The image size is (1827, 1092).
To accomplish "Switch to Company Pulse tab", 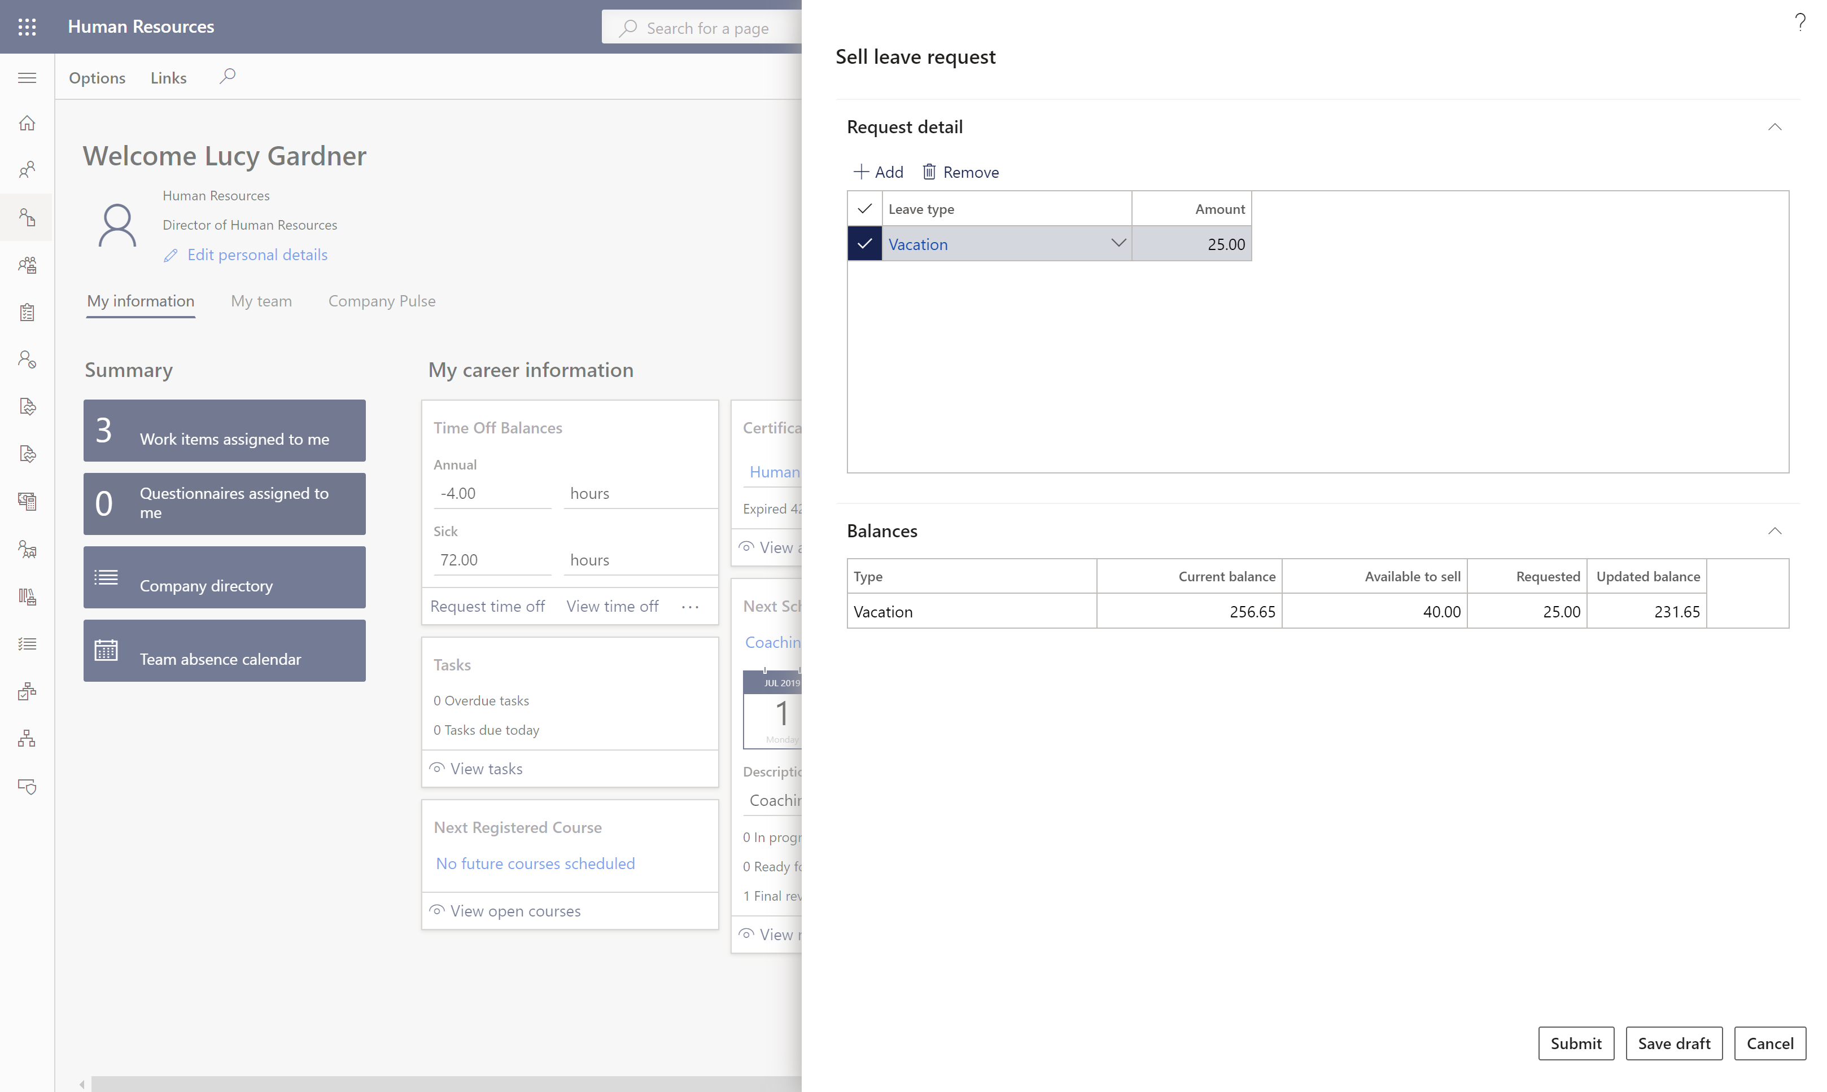I will (381, 300).
